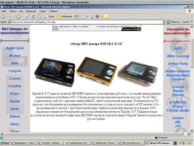Print the page with printer icon

91,16
